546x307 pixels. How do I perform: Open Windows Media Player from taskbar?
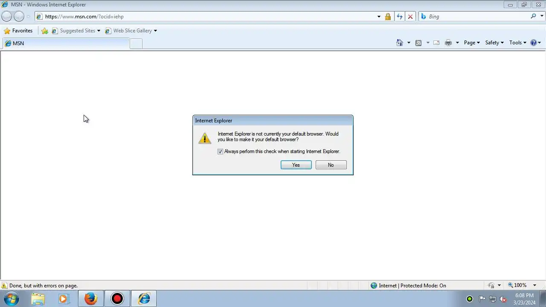(64, 299)
